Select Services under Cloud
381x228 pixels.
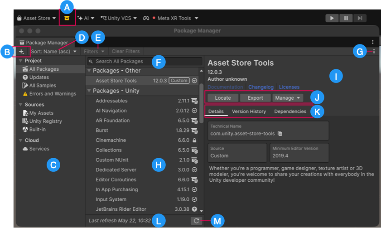(50, 149)
